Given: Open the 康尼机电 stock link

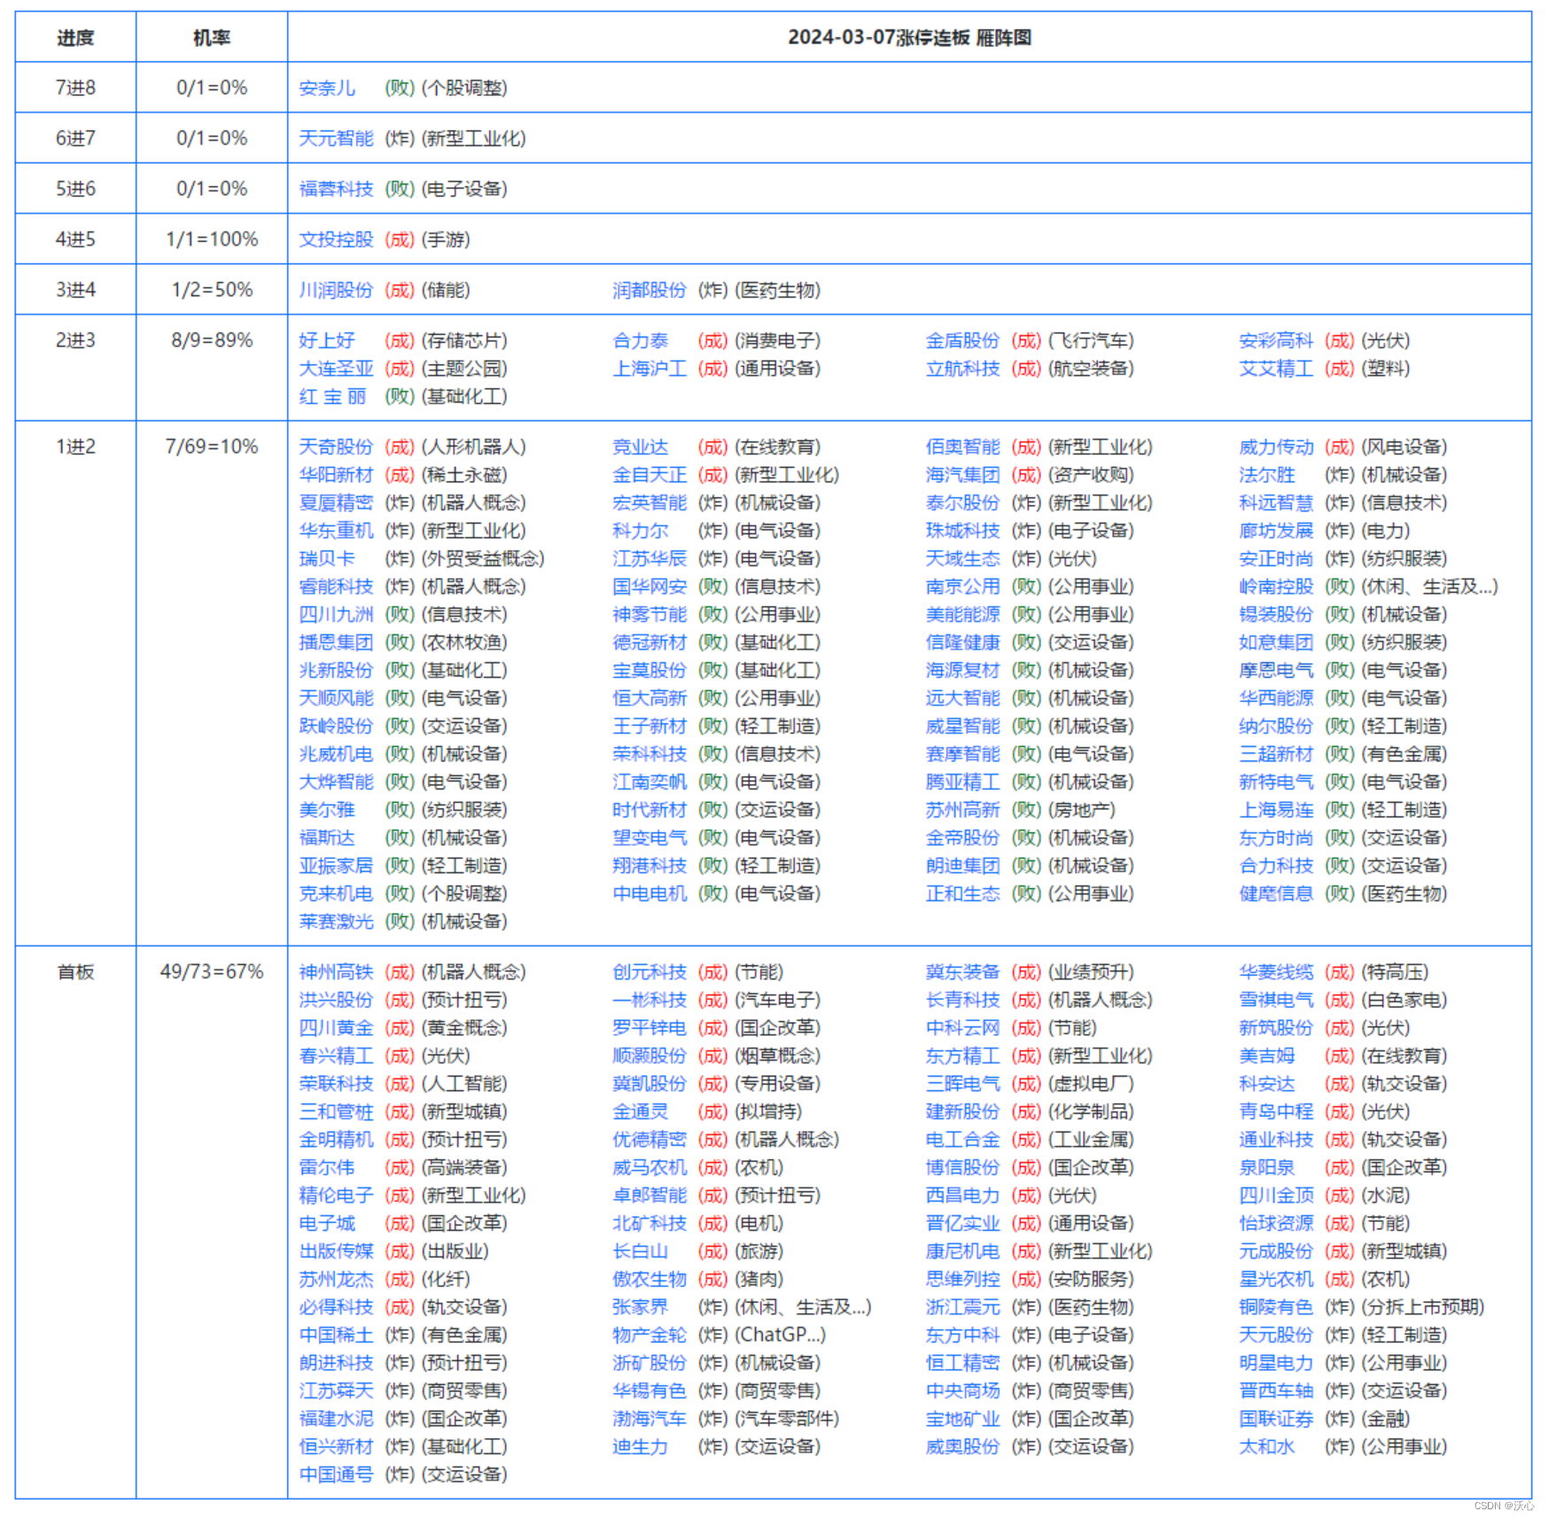Looking at the screenshot, I should coord(962,1251).
